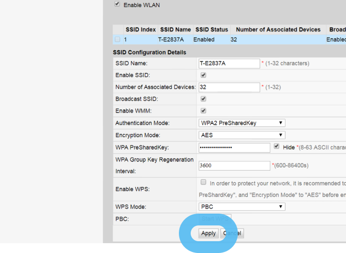The height and width of the screenshot is (253, 346).
Task: Uncheck the Enable SSID checkbox
Action: click(x=203, y=75)
